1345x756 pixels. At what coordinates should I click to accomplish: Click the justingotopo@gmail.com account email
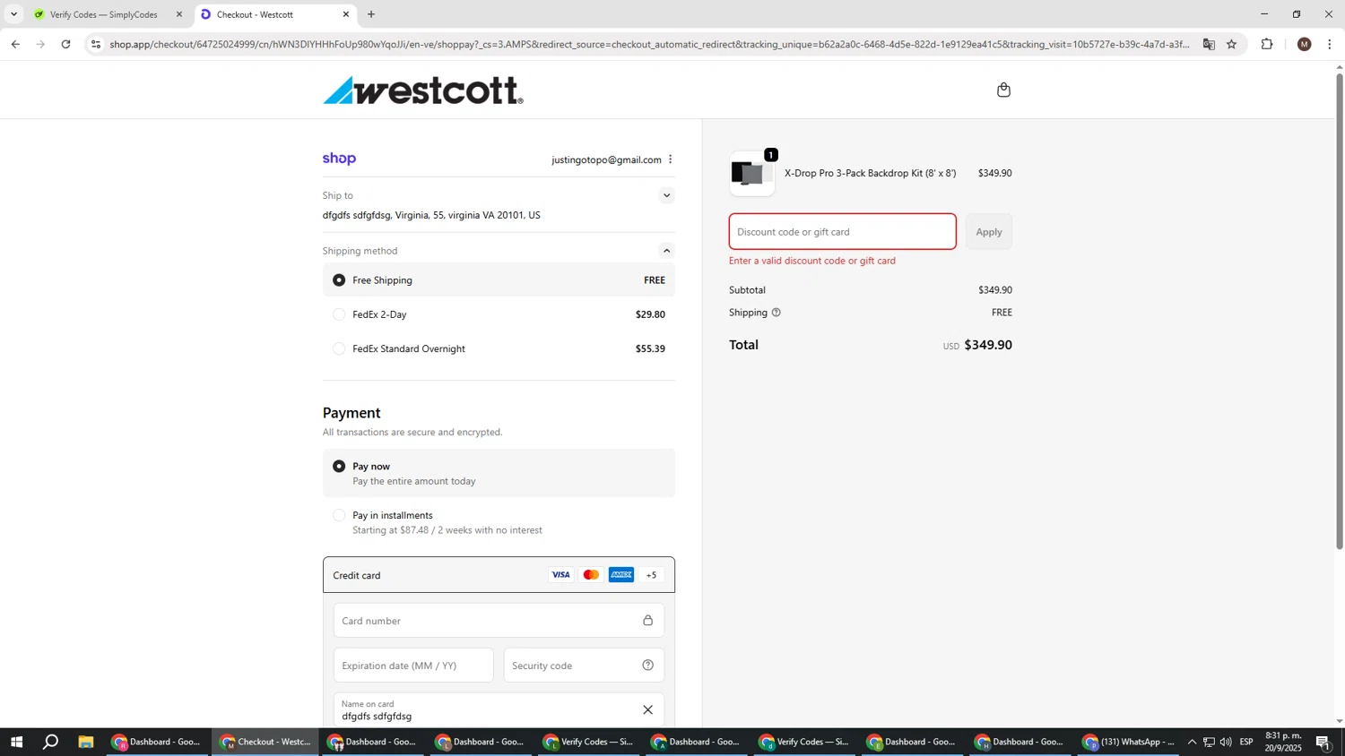[x=606, y=159]
